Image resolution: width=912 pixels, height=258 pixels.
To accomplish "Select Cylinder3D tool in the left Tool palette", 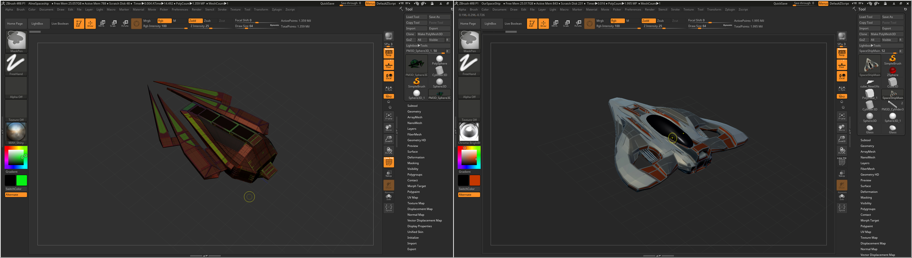I will 439,71.
